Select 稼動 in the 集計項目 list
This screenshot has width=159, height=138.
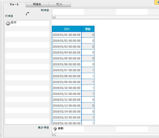pos(61,128)
